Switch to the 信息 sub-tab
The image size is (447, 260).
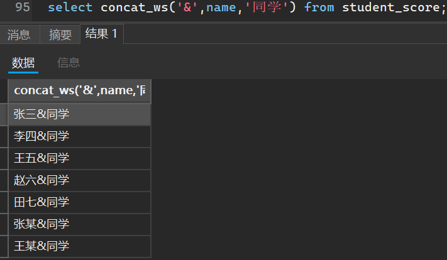(69, 63)
